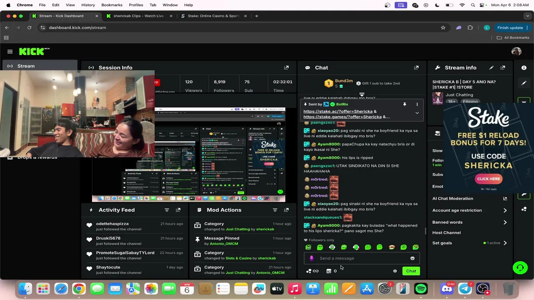Insert the first green emote in quick row
Image resolution: width=534 pixels, height=300 pixels.
tap(308, 247)
